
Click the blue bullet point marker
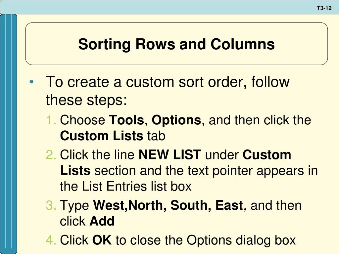click(x=31, y=82)
